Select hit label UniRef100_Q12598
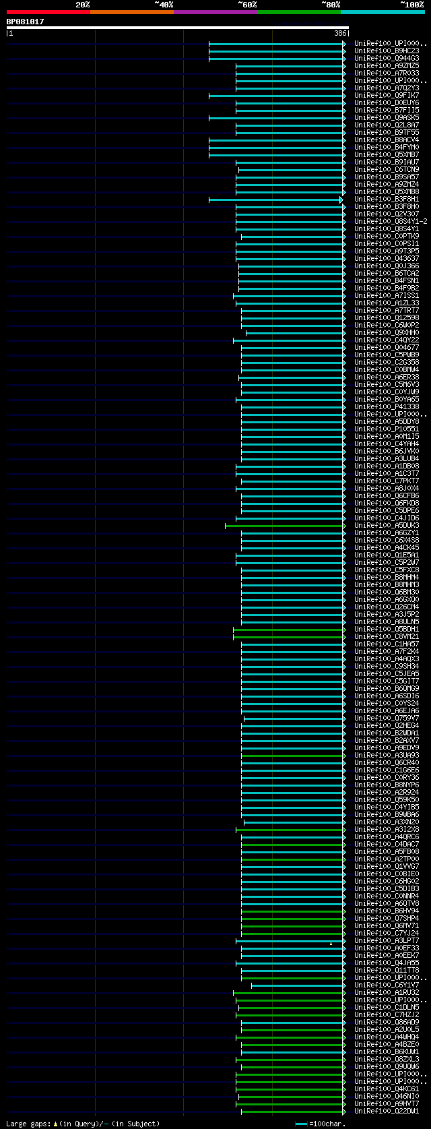This screenshot has width=431, height=1129. coord(387,317)
